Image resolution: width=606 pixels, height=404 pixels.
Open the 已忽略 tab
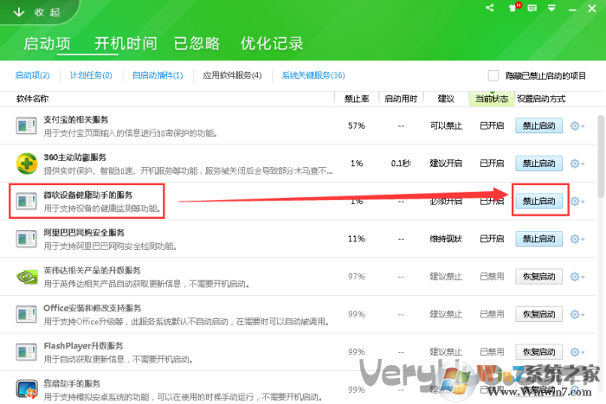coord(197,43)
